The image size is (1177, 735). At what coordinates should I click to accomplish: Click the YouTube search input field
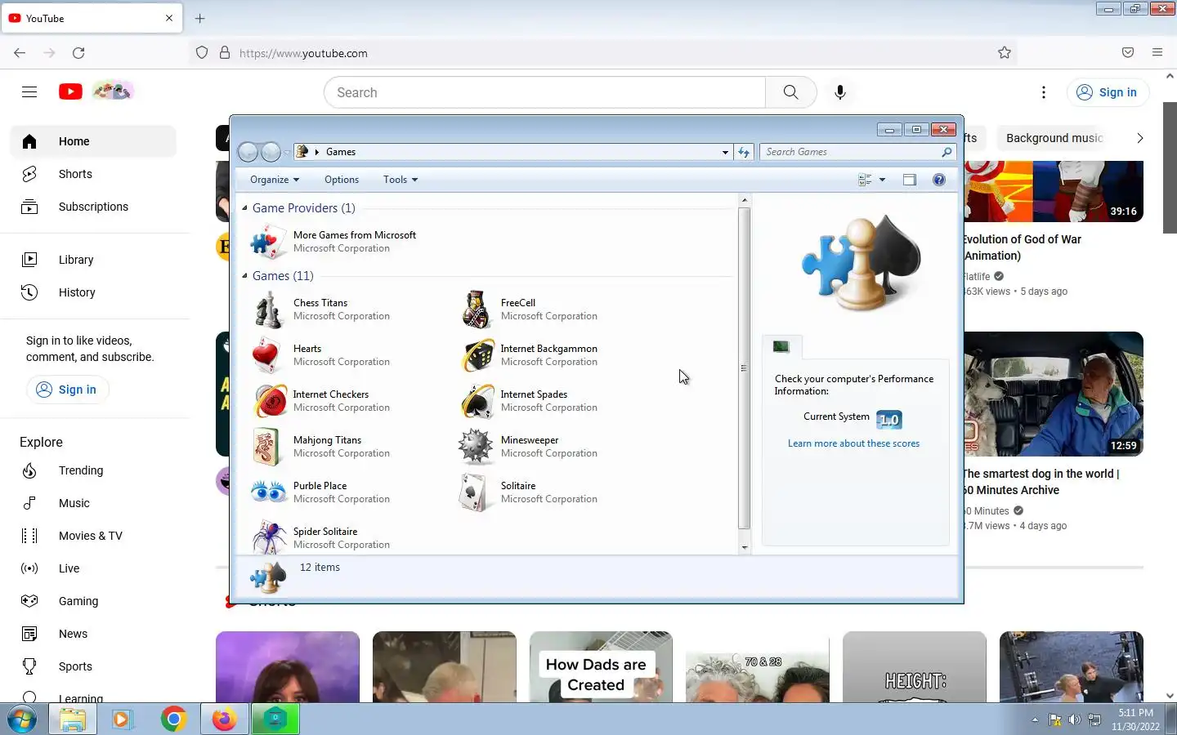pos(545,92)
